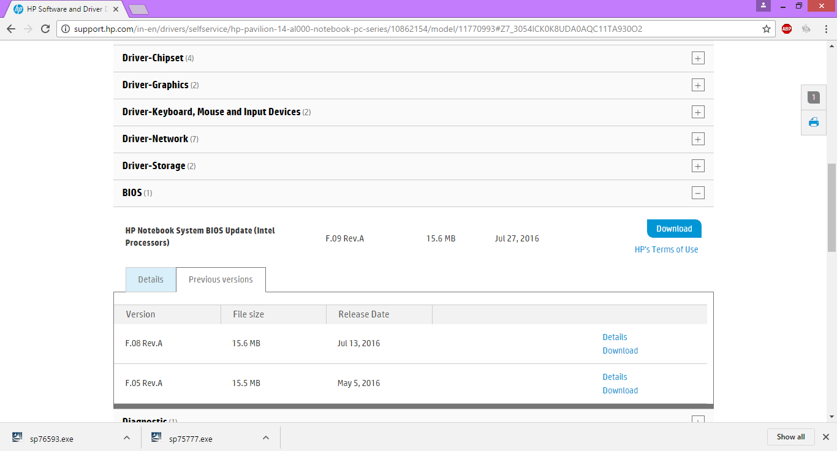Click the Driver-Graphics heading

click(155, 85)
